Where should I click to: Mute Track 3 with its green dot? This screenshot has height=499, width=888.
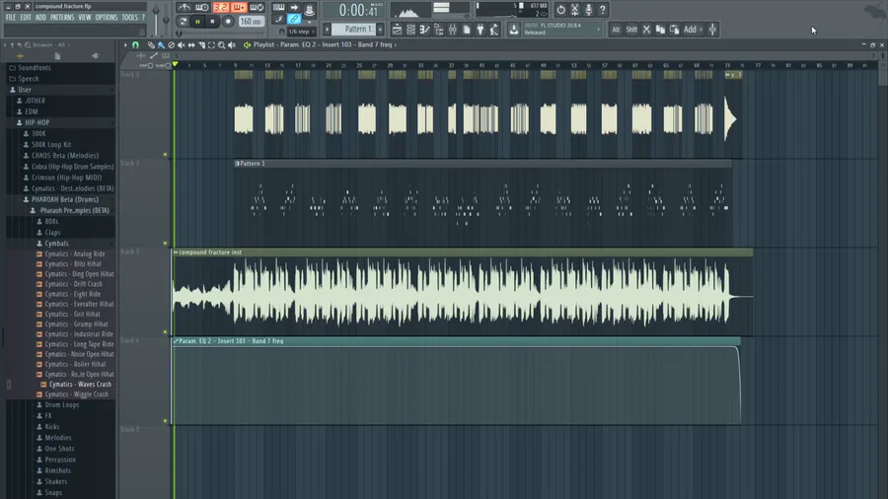(166, 332)
